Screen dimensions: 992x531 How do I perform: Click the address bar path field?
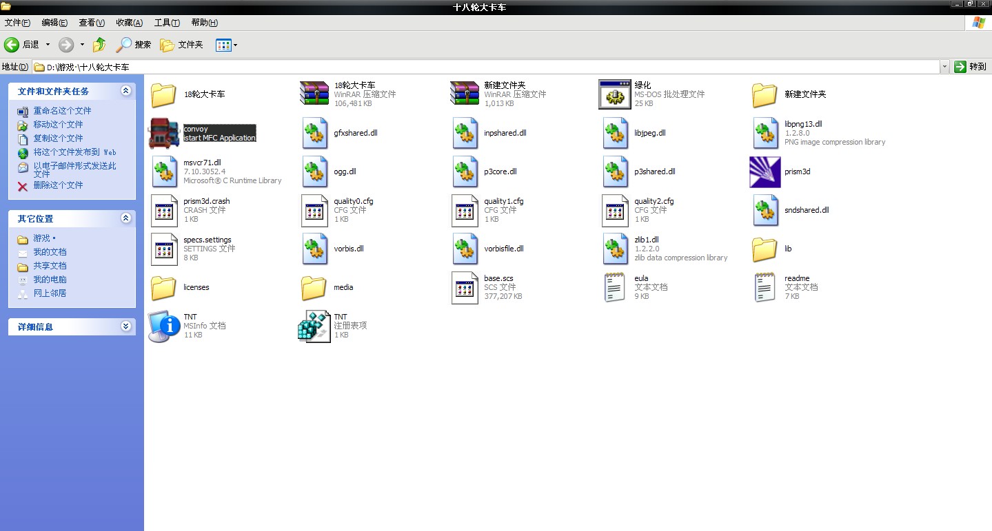click(483, 67)
